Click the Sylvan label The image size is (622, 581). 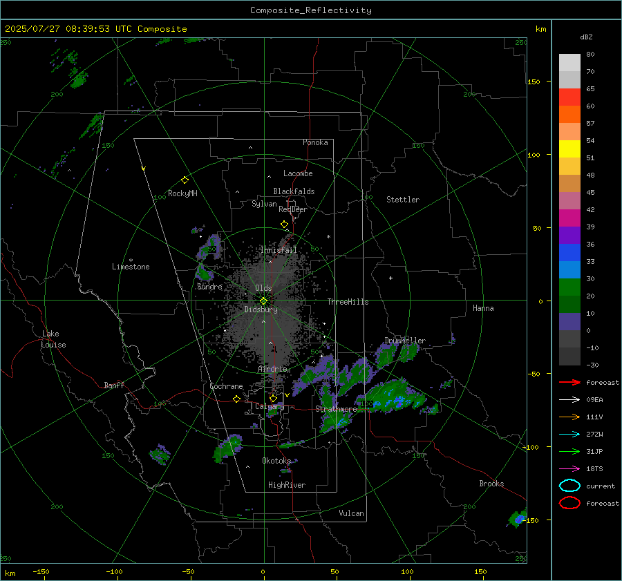(x=264, y=204)
